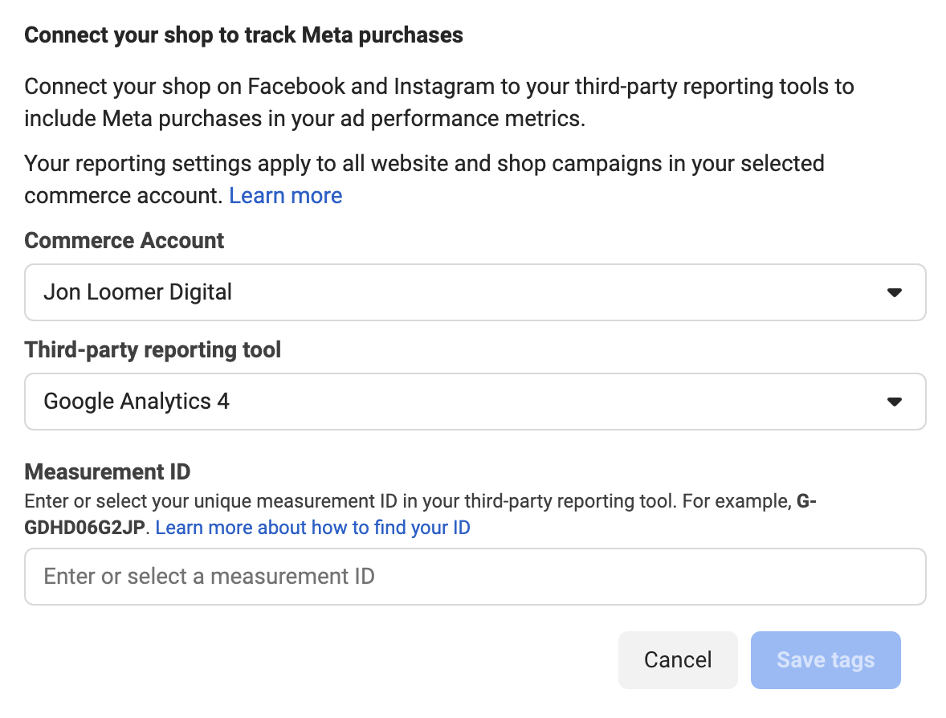
Task: Click the Cancel button
Action: [678, 660]
